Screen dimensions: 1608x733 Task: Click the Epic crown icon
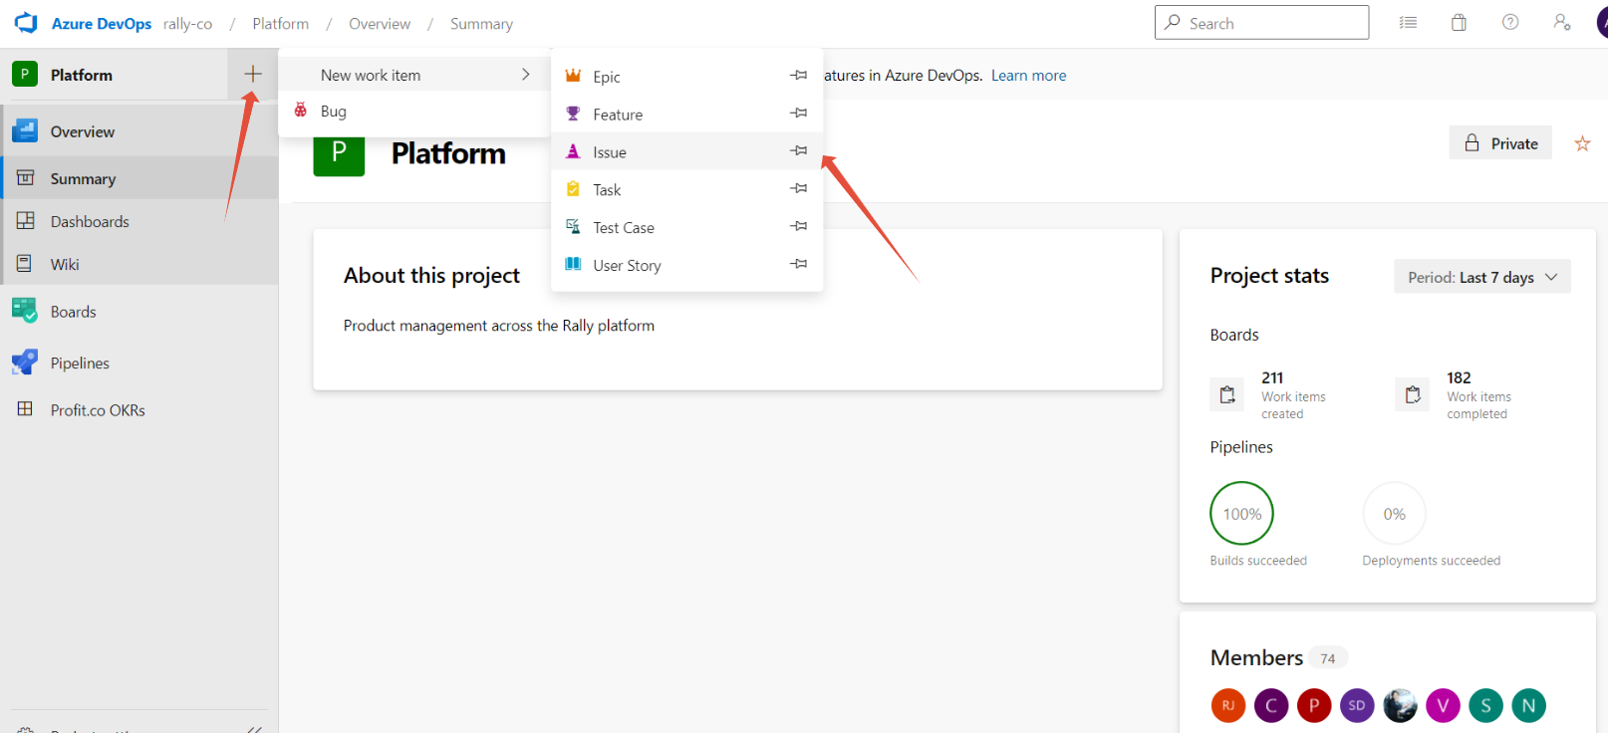coord(573,76)
